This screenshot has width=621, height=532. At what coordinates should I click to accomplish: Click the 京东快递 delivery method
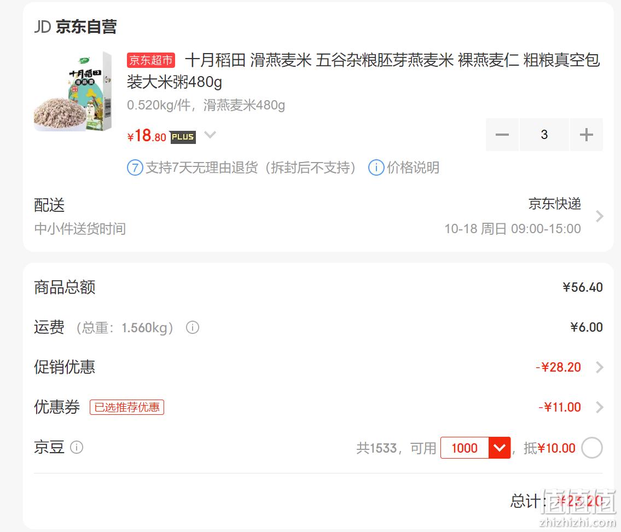(x=554, y=204)
